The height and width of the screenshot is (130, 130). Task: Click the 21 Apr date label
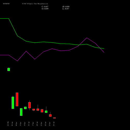pos(41,124)
